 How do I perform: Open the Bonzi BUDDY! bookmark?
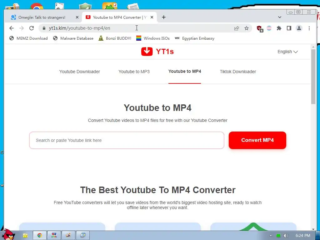tap(115, 38)
